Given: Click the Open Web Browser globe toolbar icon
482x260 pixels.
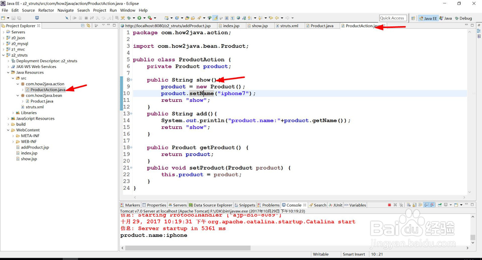Looking at the screenshot, I should 238,18.
